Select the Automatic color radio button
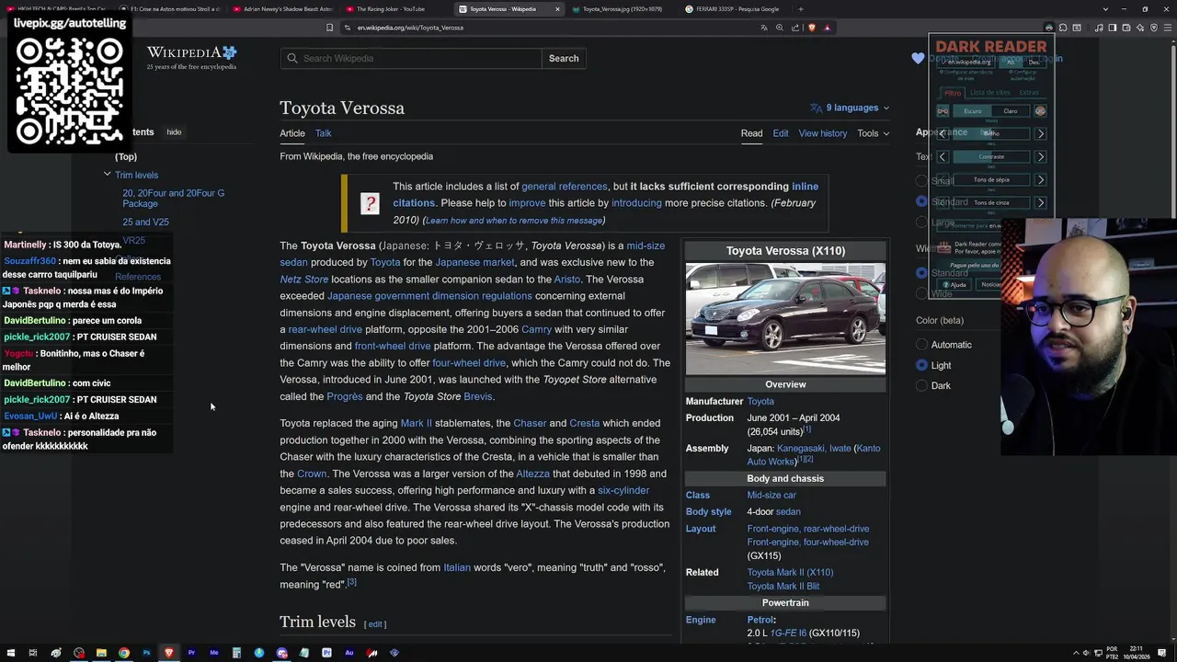 921,345
